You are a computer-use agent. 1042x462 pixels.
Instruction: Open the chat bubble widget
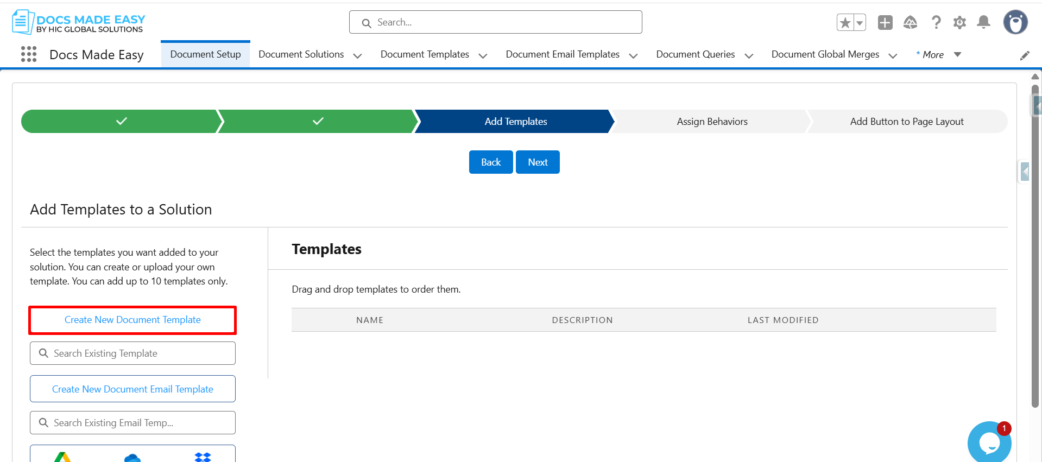989,442
